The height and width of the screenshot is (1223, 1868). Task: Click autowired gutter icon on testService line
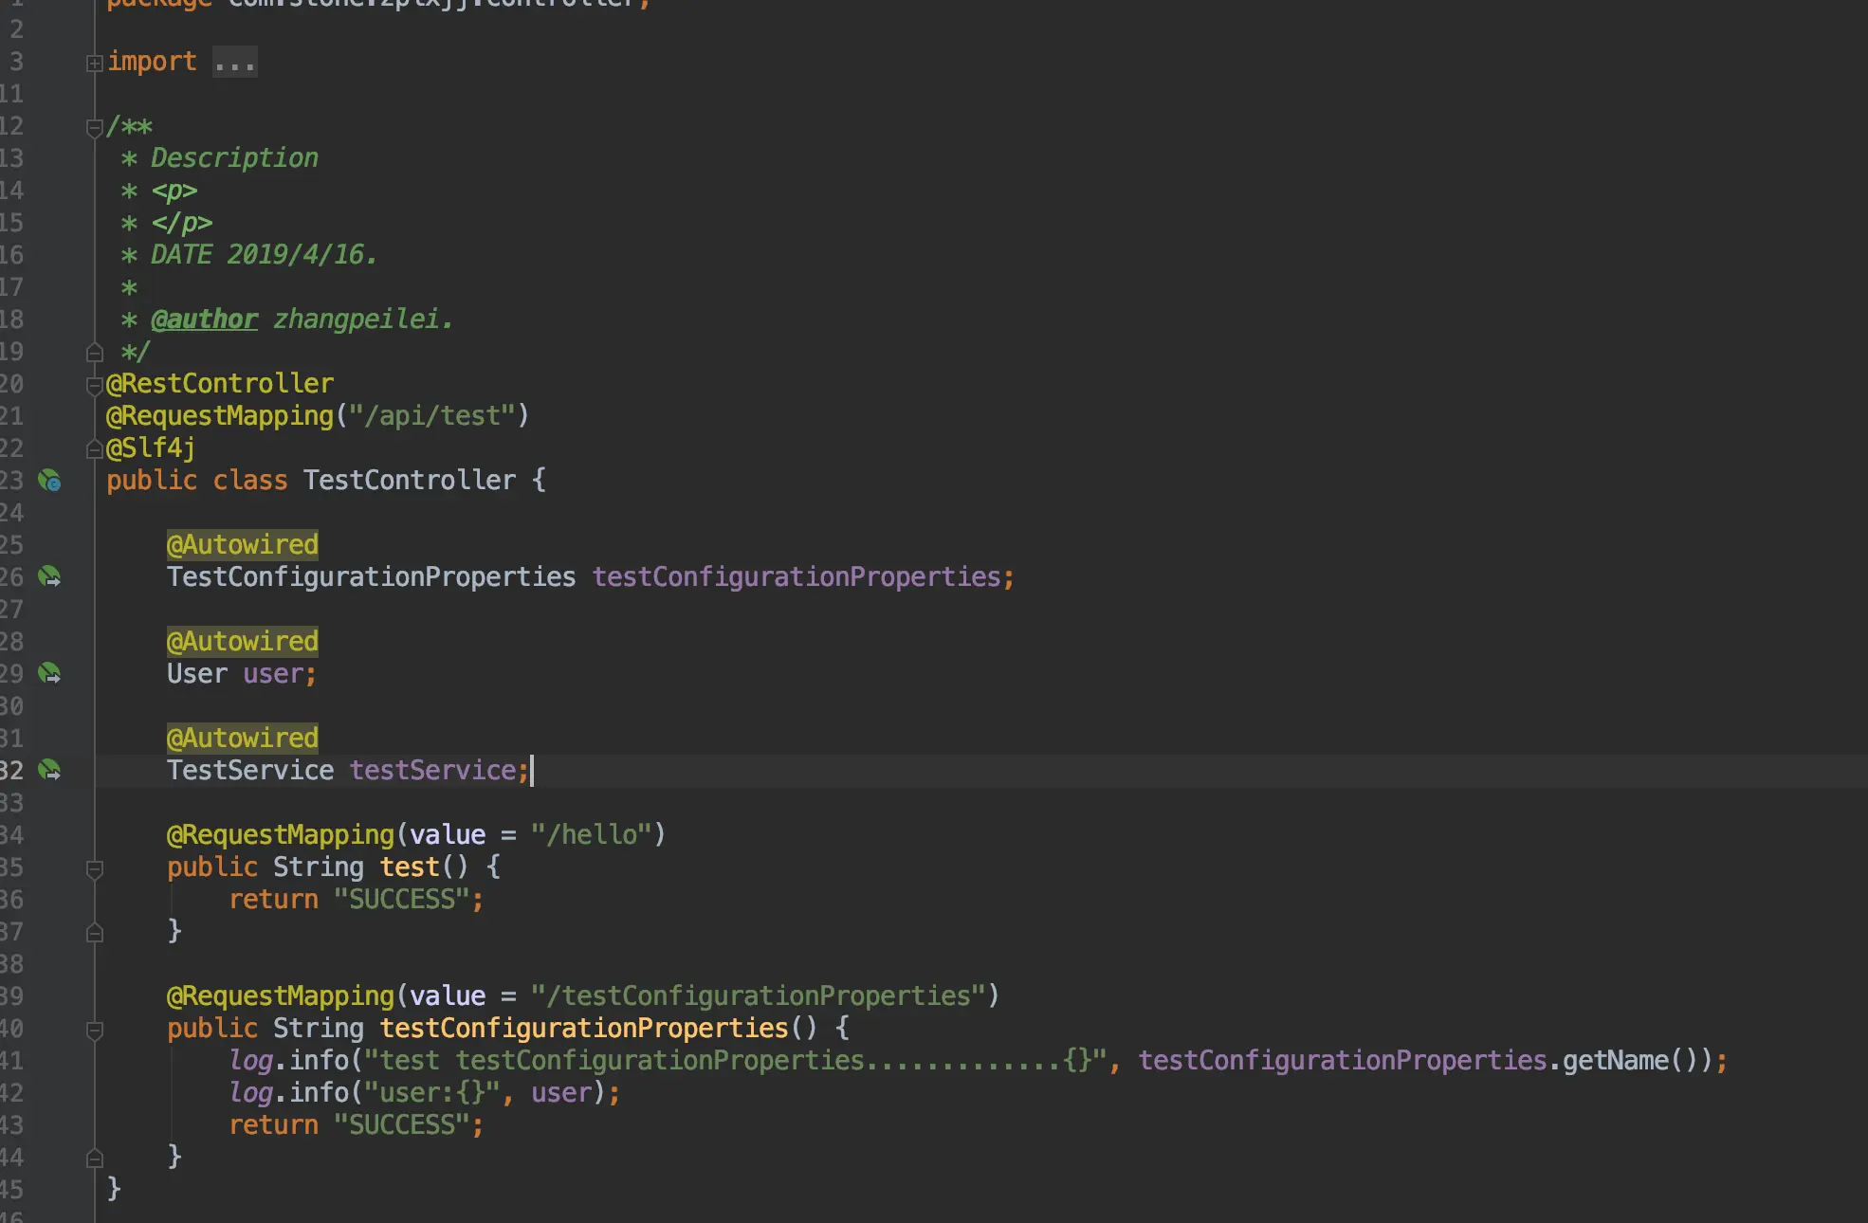click(x=49, y=771)
